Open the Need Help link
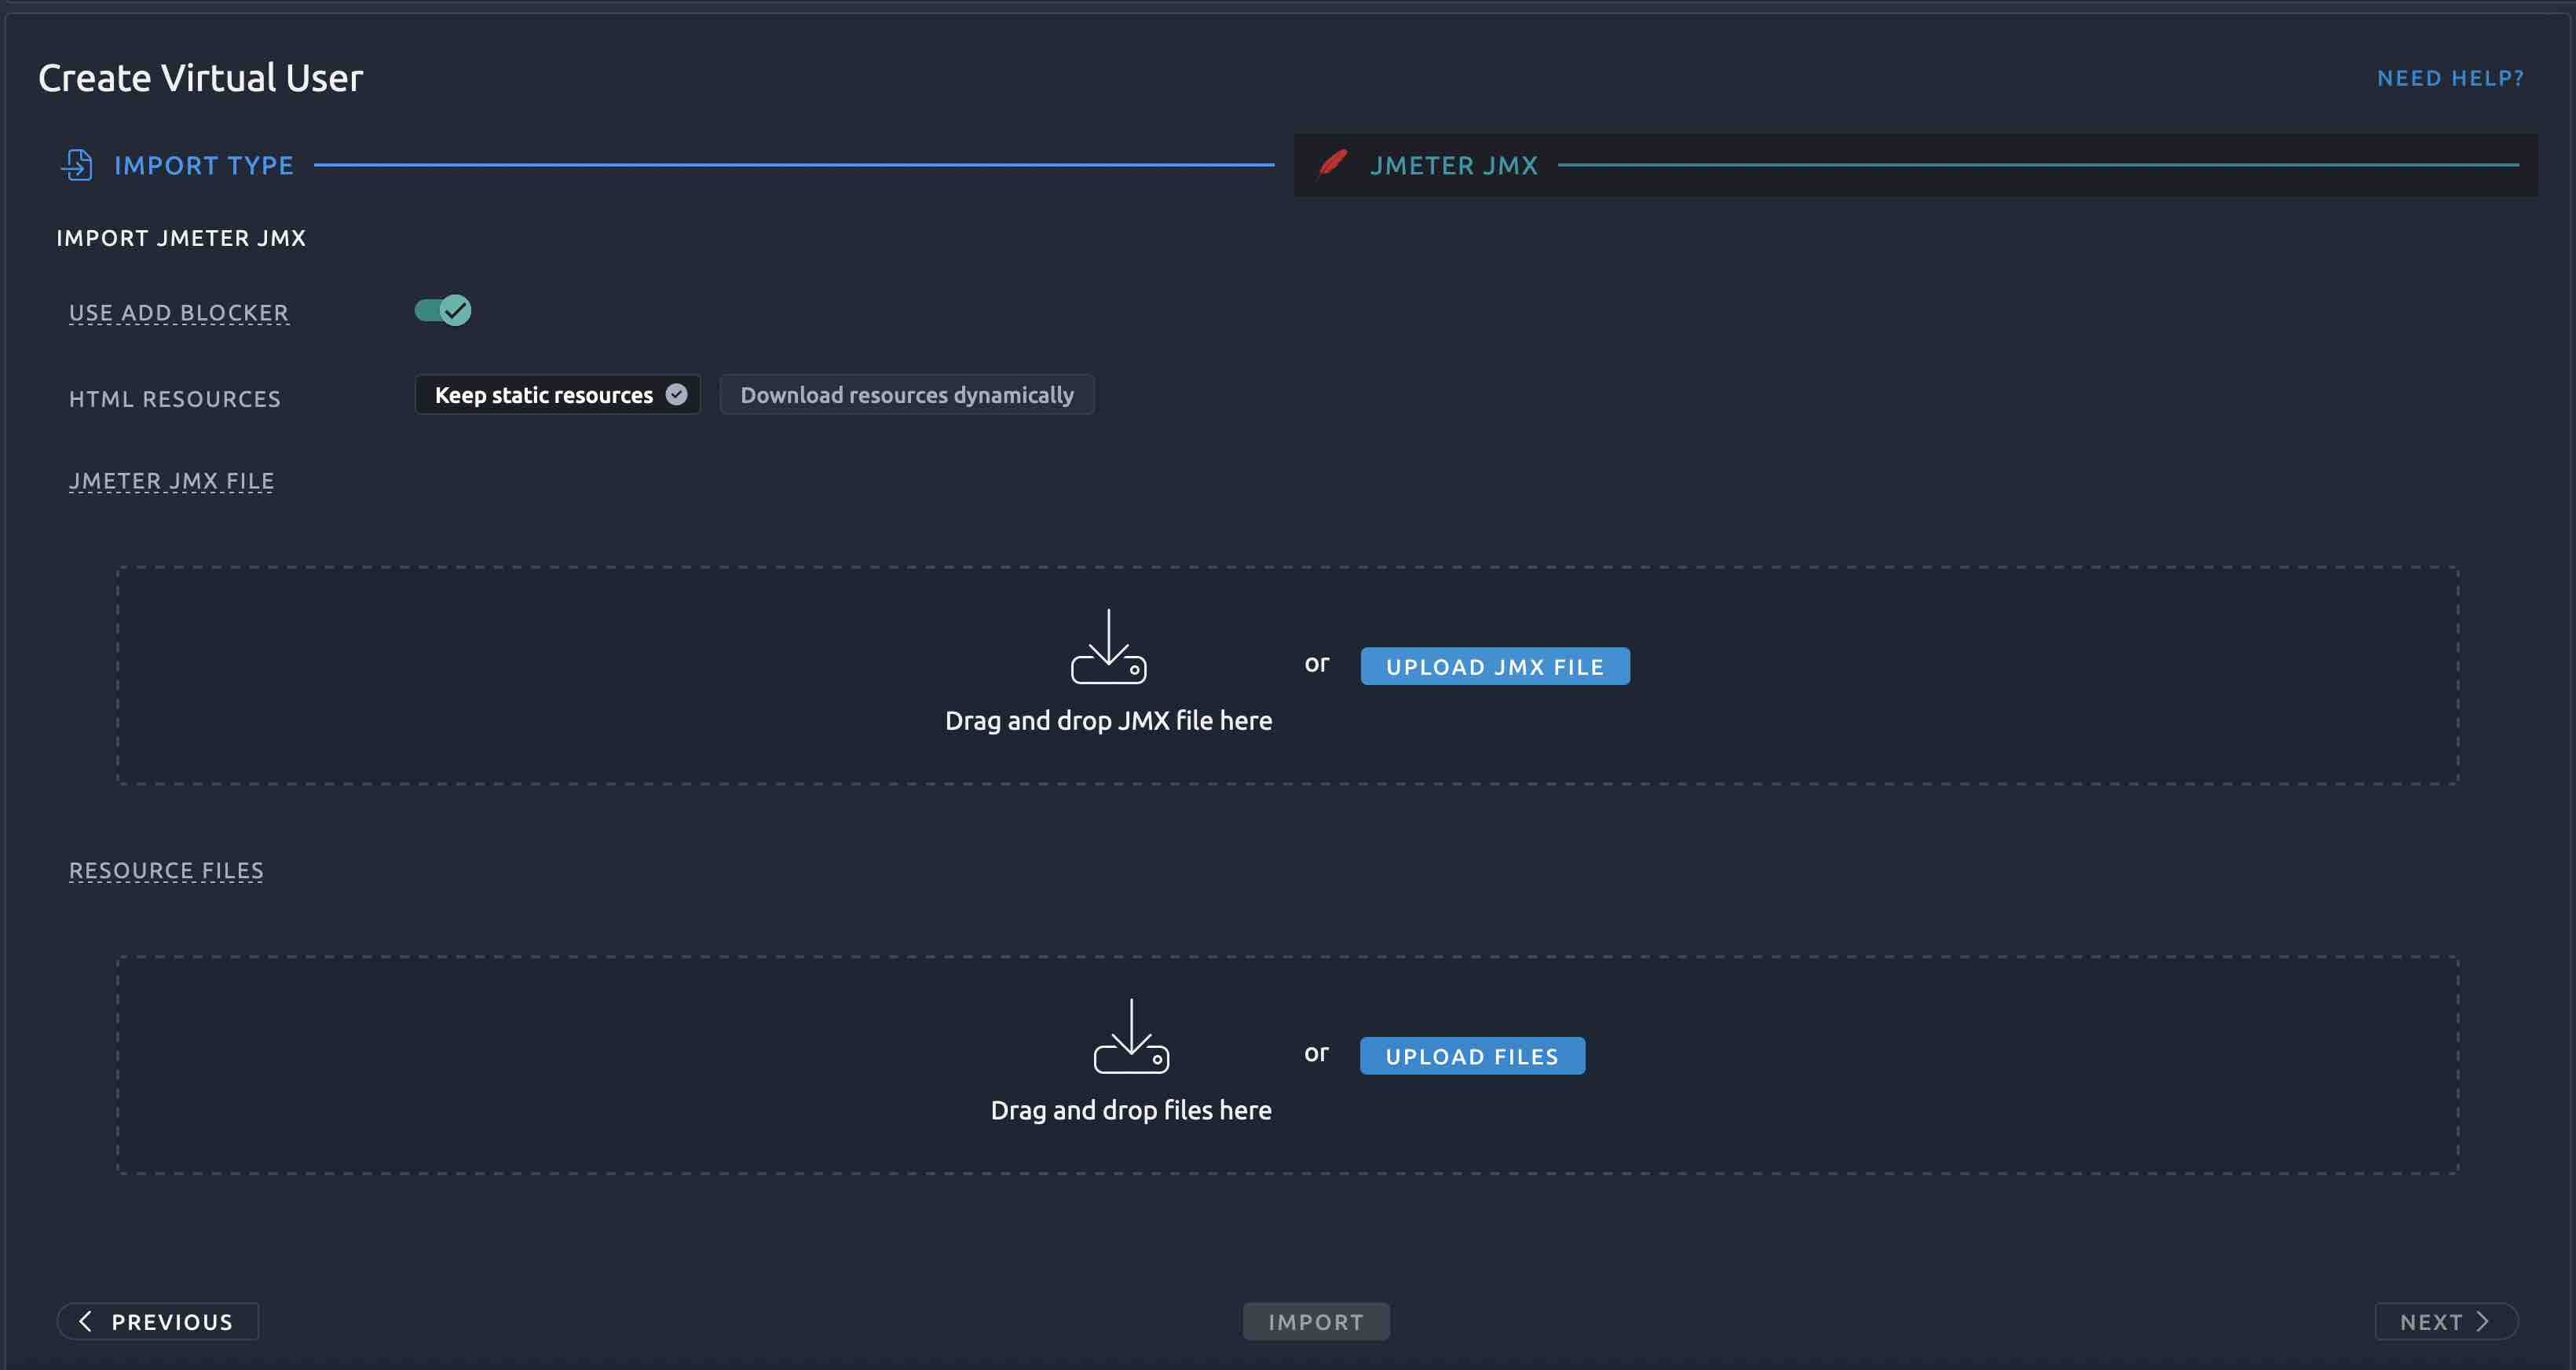The height and width of the screenshot is (1370, 2576). point(2450,78)
